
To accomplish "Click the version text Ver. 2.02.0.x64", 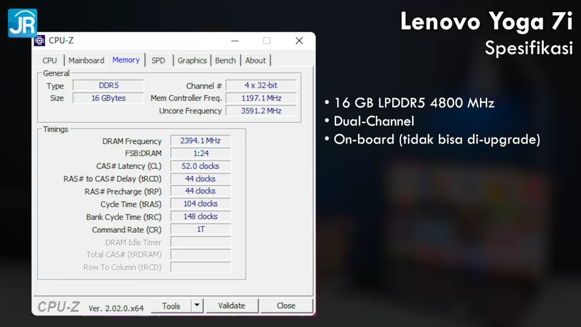I will [x=116, y=308].
